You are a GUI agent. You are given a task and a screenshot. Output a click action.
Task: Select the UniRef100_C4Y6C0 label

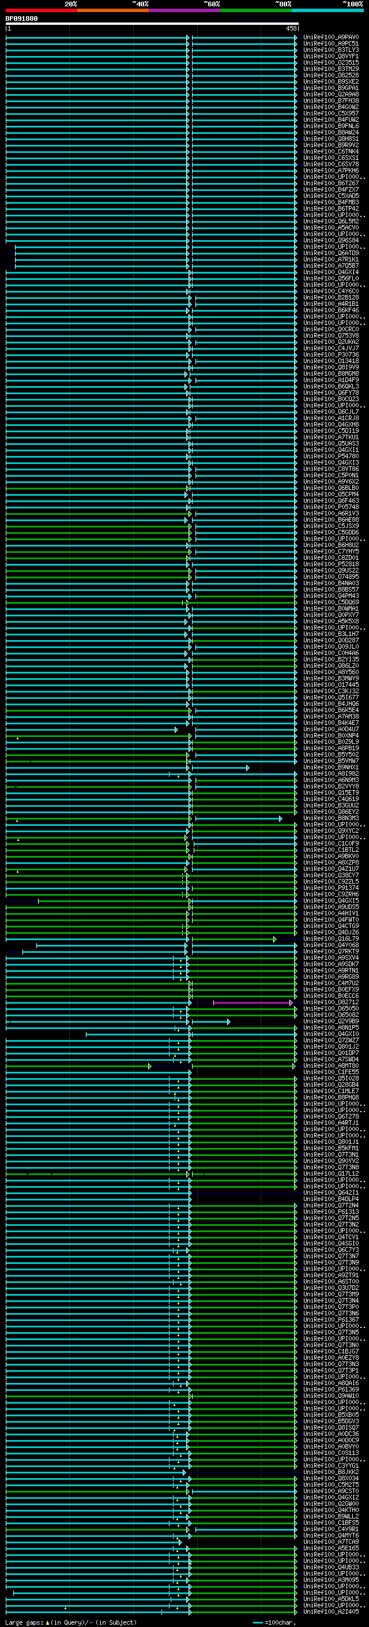pyautogui.click(x=331, y=291)
